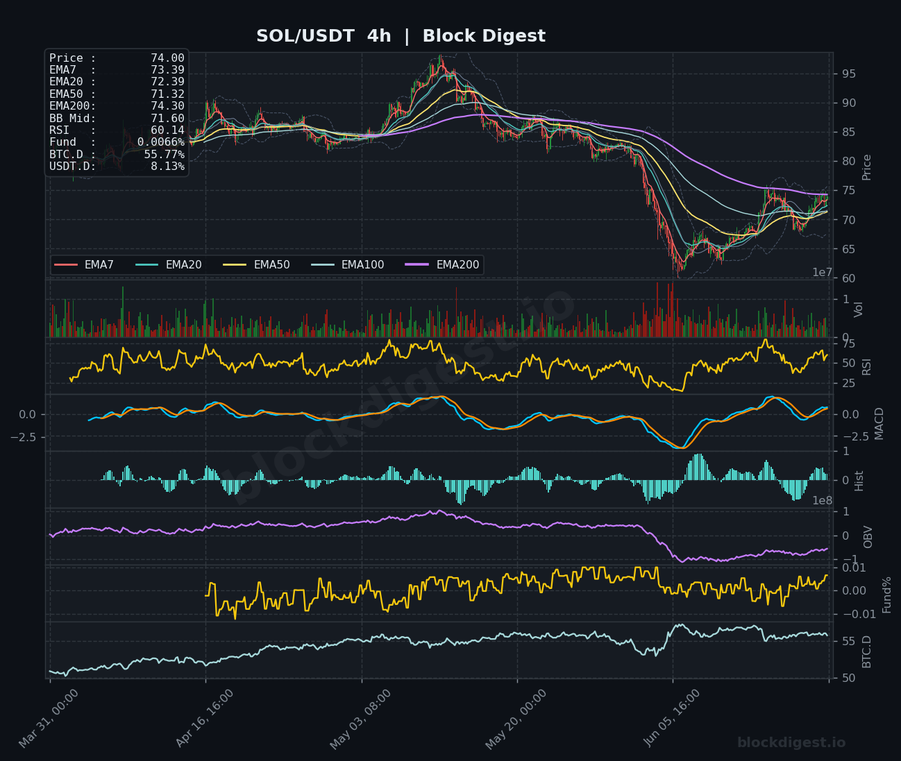Click the 85 price axis tick
The width and height of the screenshot is (901, 761).
click(x=848, y=132)
